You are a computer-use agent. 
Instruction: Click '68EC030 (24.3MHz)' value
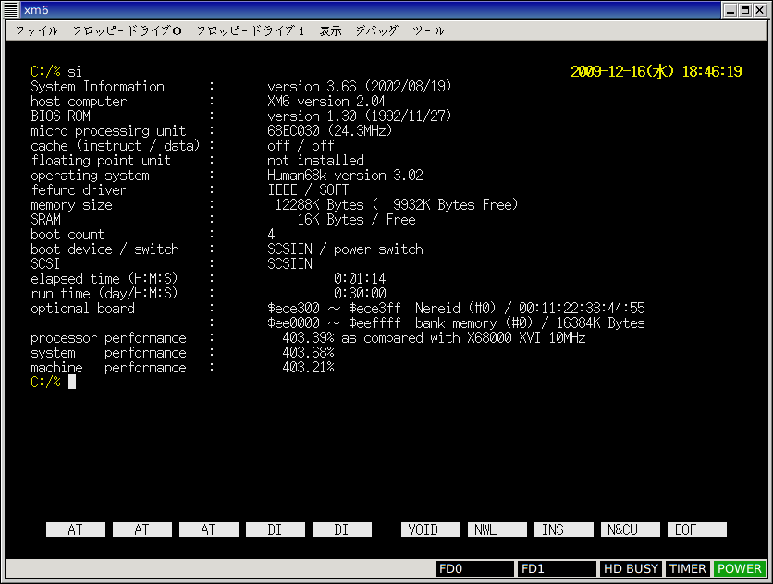(x=330, y=131)
